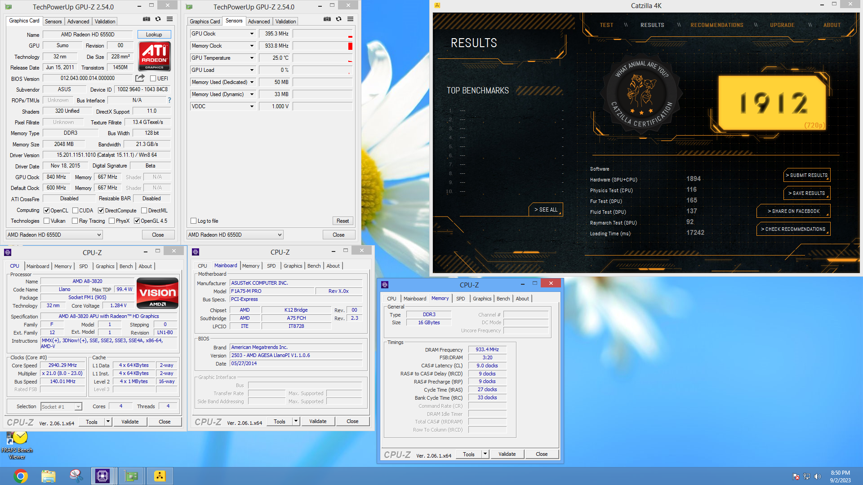Click the GPU Name field AMD Radeon HD 6550D
This screenshot has height=485, width=863.
point(88,35)
